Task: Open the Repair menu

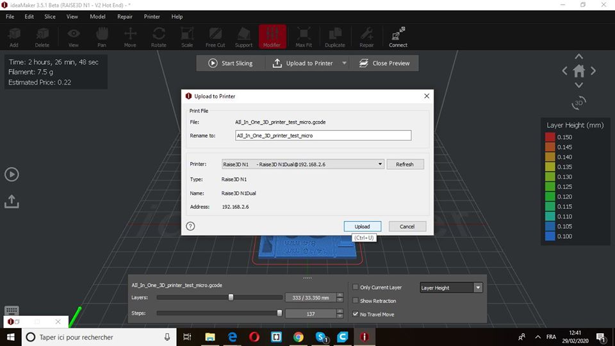Action: 125,17
